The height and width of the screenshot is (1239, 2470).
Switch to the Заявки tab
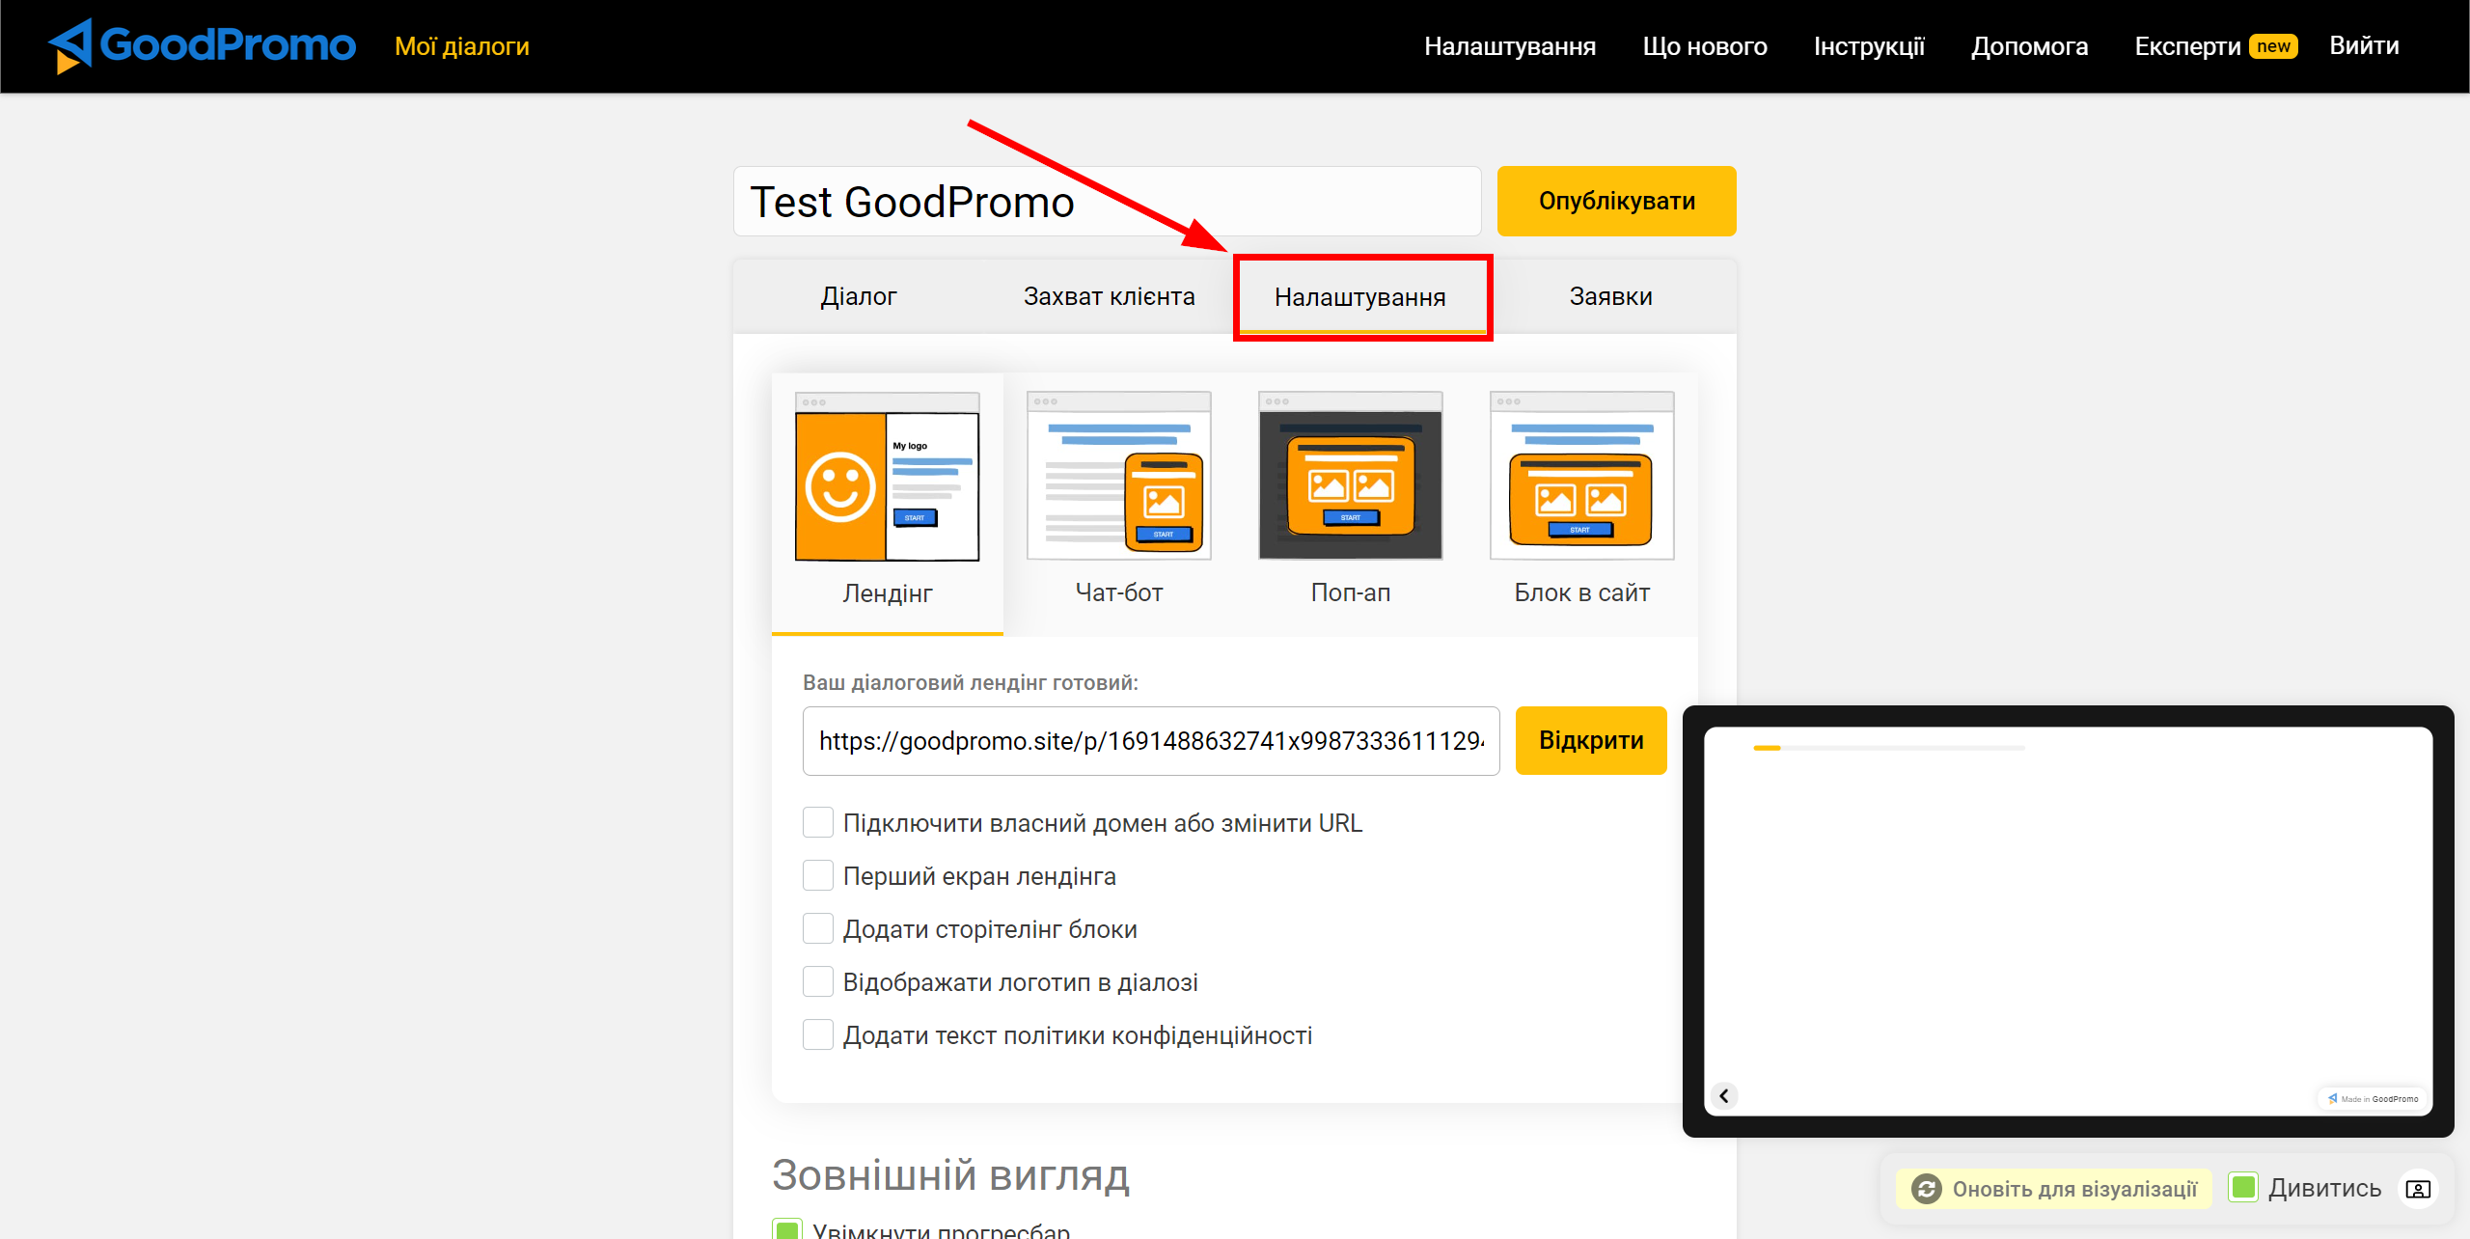pyautogui.click(x=1611, y=296)
